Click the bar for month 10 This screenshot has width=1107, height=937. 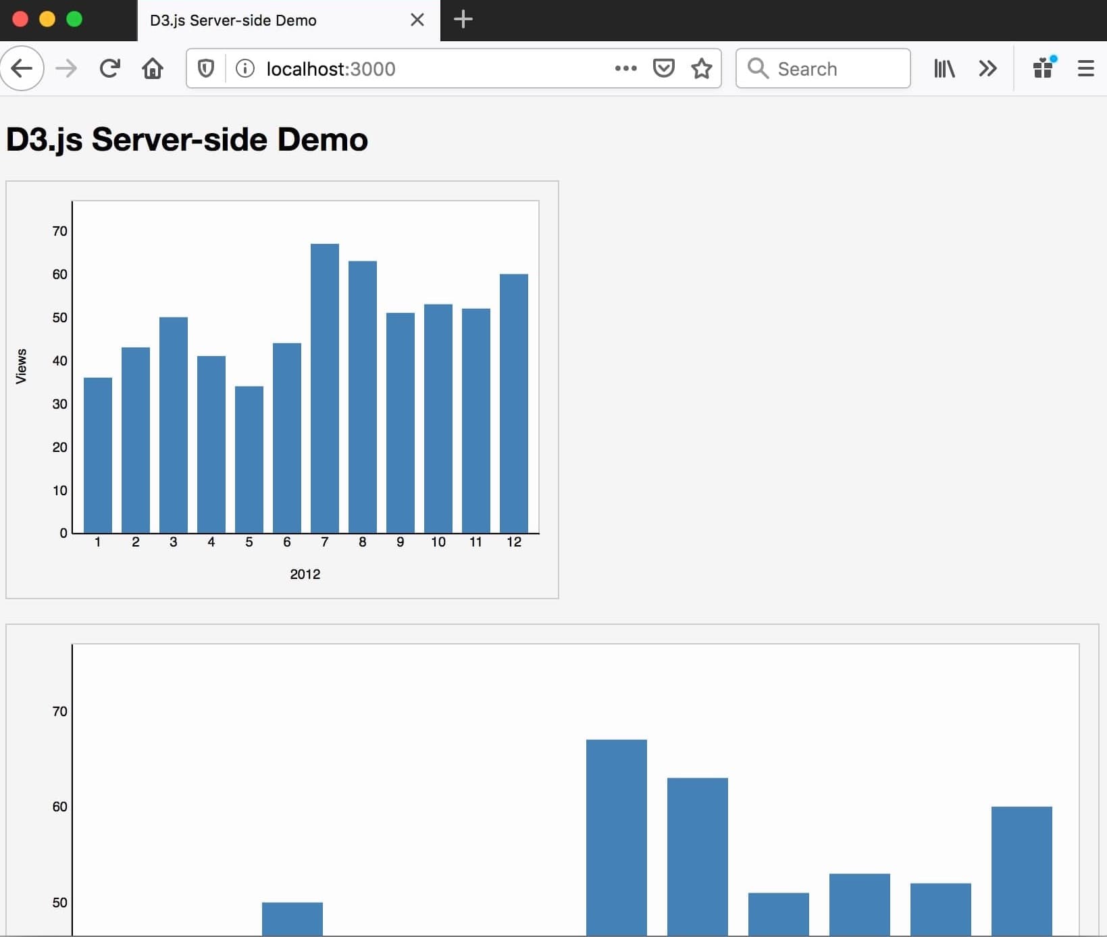click(x=438, y=419)
